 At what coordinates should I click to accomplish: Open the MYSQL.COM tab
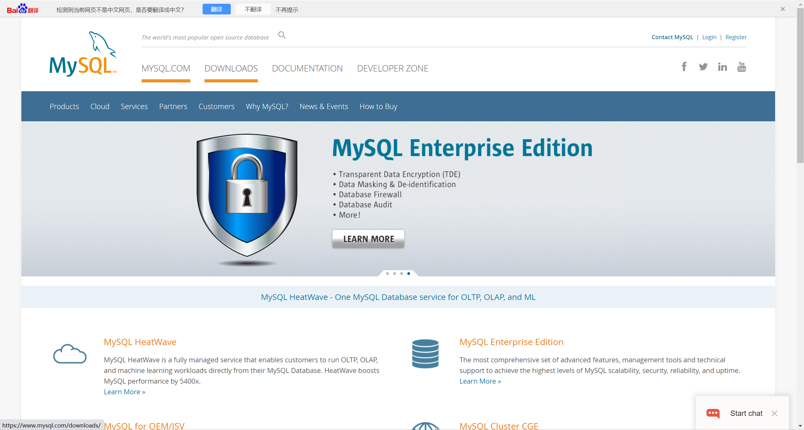(x=166, y=68)
